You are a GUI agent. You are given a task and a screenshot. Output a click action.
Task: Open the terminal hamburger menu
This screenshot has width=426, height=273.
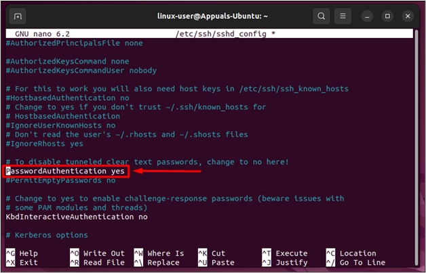pos(343,16)
